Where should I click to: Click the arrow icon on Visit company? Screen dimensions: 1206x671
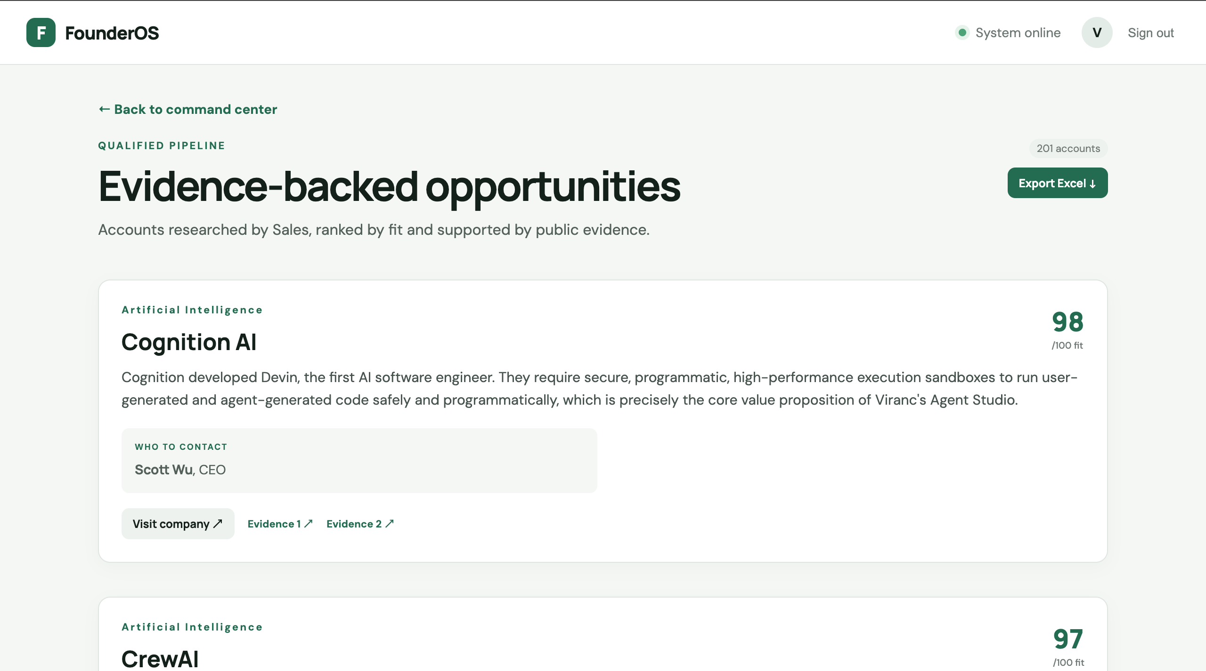(x=218, y=524)
